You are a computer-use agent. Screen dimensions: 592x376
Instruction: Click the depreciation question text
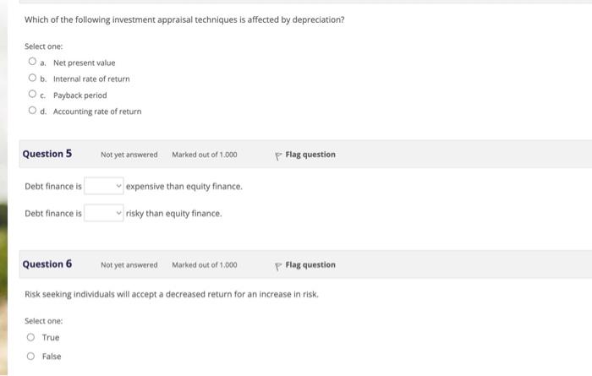pos(184,19)
